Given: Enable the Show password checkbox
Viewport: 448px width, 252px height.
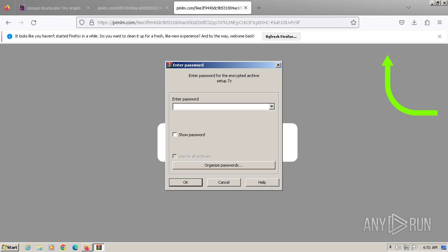Looking at the screenshot, I should pos(175,135).
